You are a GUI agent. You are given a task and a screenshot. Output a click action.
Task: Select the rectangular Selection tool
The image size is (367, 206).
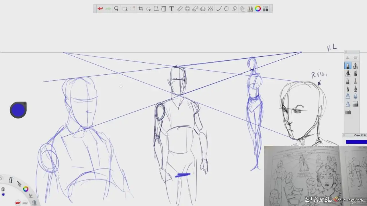[x=125, y=9]
